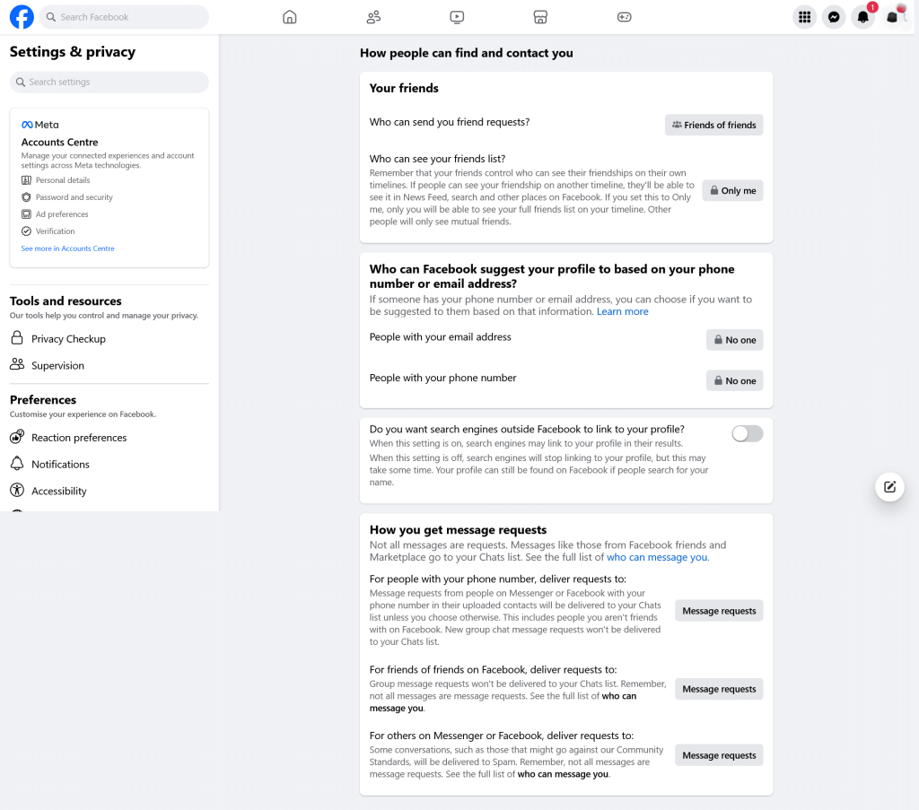919x810 pixels.
Task: Click the Gaming icon in top navigation
Action: [x=623, y=16]
